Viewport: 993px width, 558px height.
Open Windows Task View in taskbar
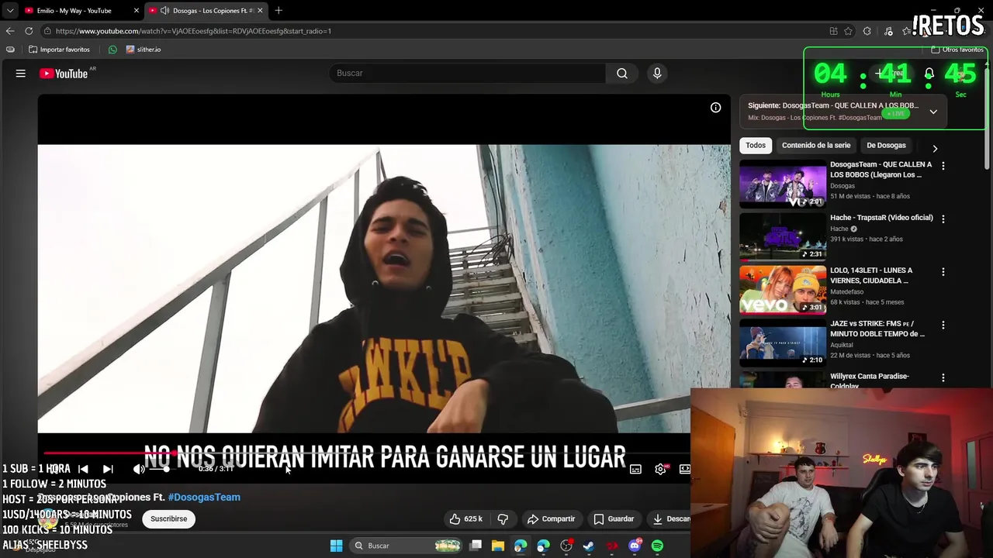[x=476, y=546]
